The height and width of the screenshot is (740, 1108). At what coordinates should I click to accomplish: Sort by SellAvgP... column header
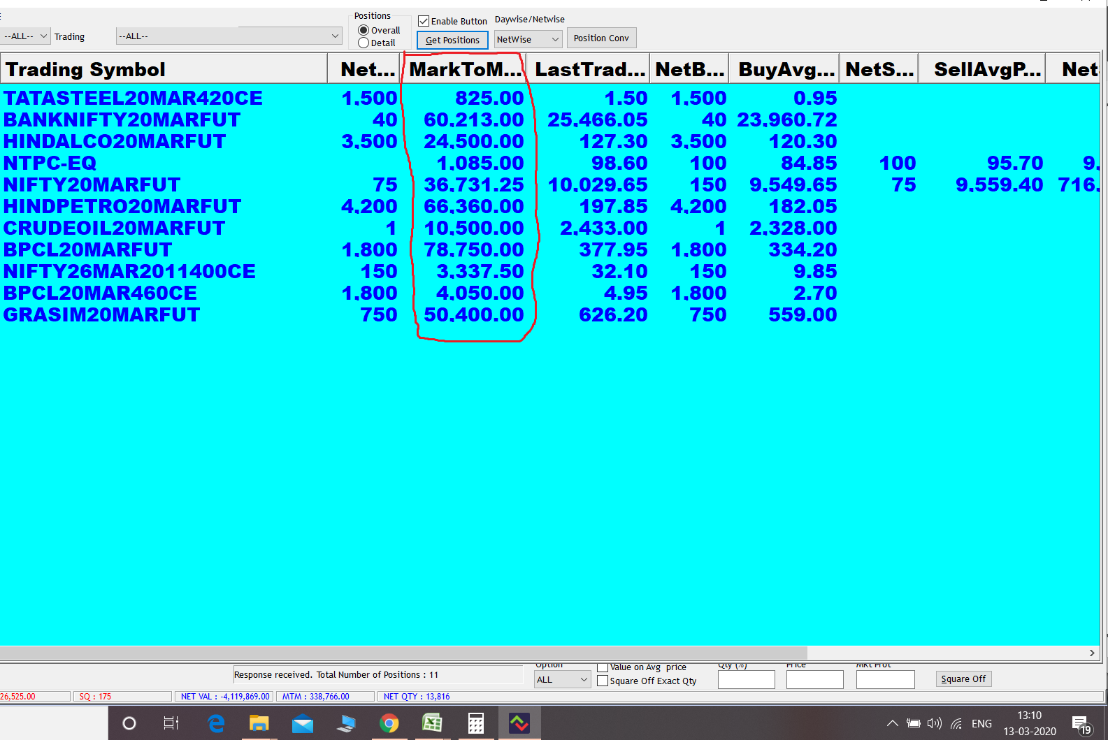(x=981, y=69)
